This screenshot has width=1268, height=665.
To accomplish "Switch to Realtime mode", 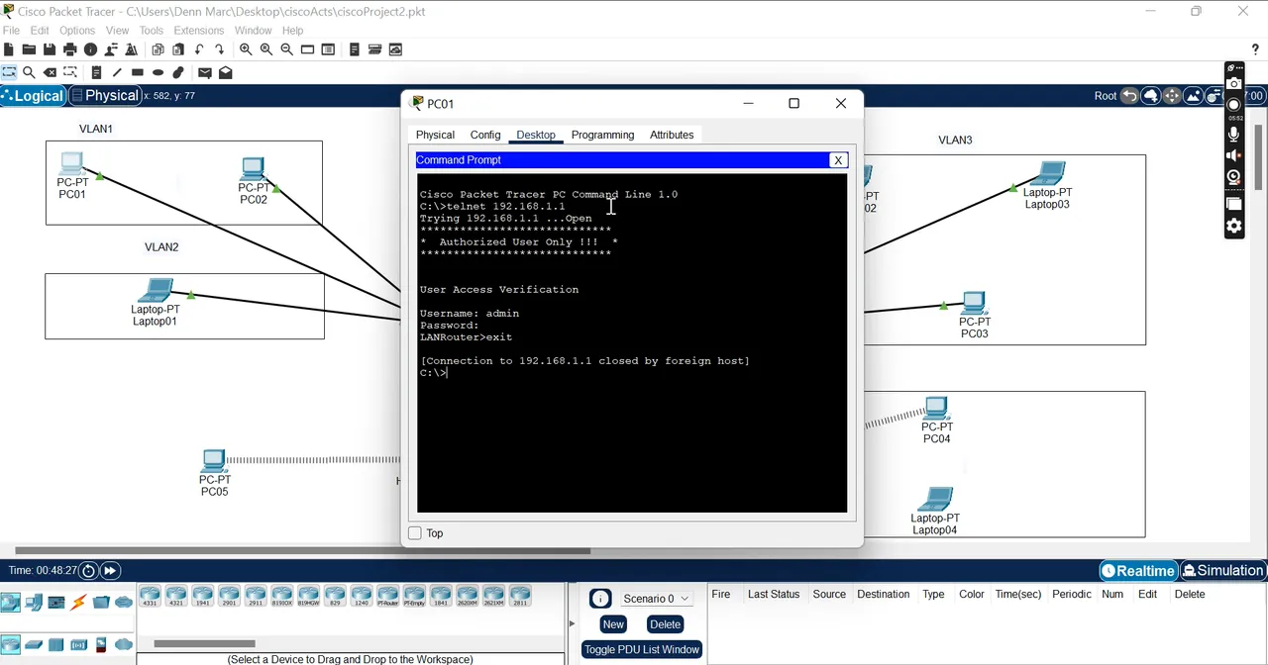I will click(x=1138, y=571).
